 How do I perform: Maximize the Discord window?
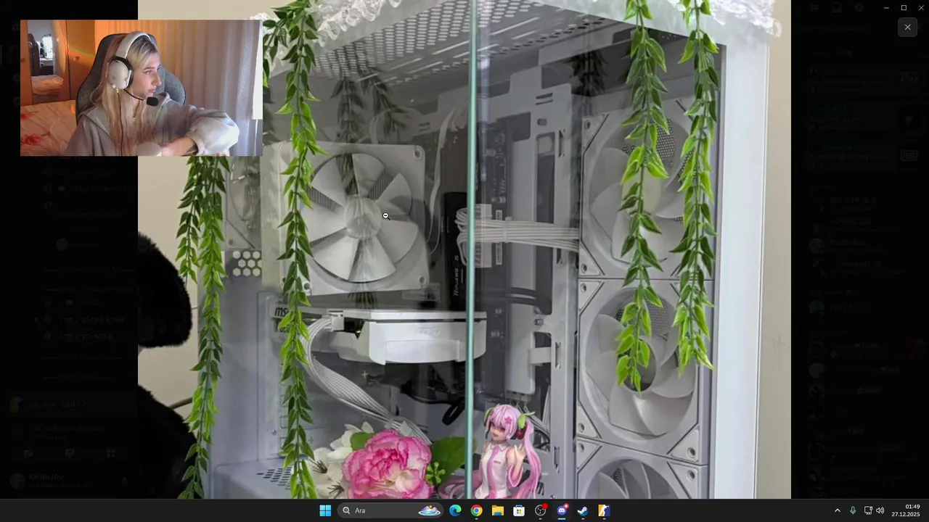904,7
